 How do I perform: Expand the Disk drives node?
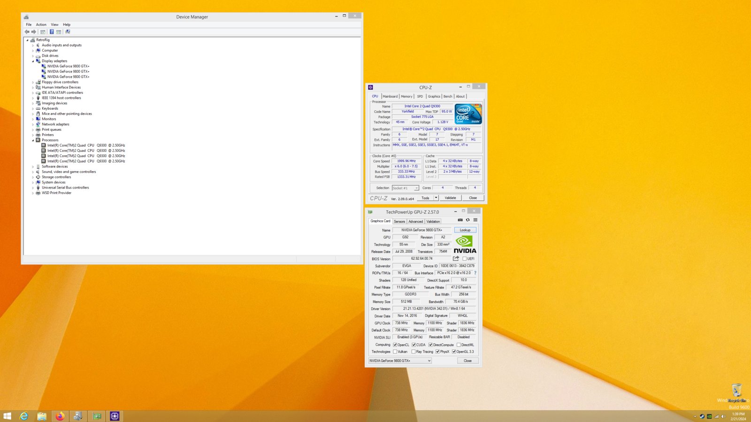[33, 56]
